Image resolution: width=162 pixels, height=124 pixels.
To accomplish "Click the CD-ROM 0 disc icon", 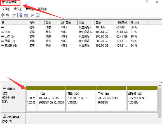I will click(4, 116).
